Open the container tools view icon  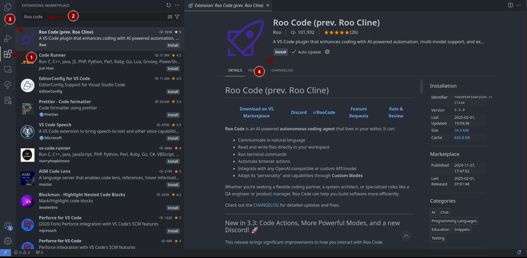point(8,101)
